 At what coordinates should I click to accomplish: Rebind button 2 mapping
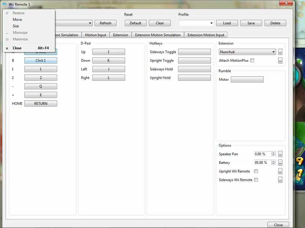coord(41,78)
